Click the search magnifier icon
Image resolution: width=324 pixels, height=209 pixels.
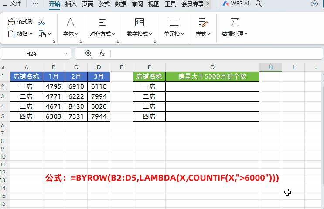click(x=259, y=3)
